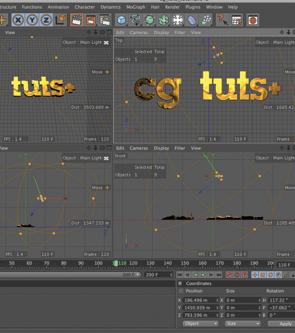
Task: Toggle parameter (P) keyframe recording
Action: click(278, 275)
